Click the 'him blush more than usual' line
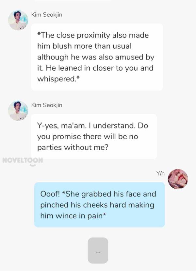The height and width of the screenshot is (271, 196). click(x=85, y=46)
